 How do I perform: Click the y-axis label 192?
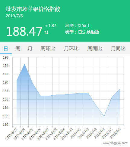[x=5, y=74]
